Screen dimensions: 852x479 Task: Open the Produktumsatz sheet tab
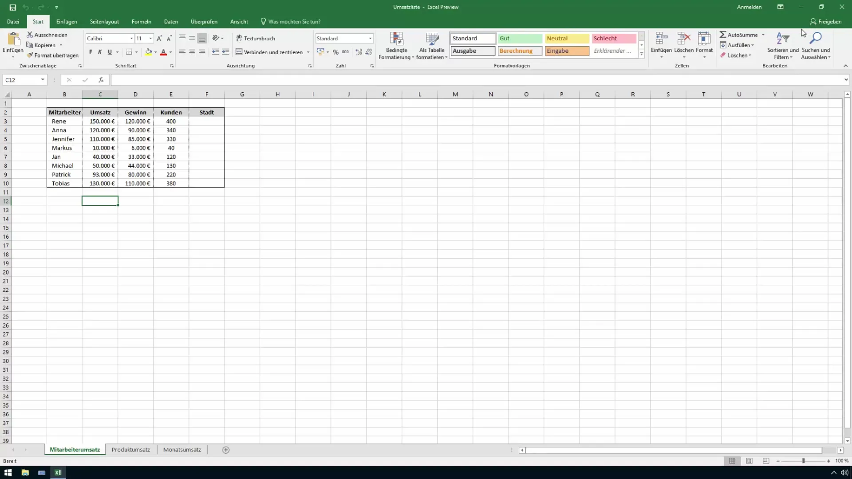click(131, 450)
